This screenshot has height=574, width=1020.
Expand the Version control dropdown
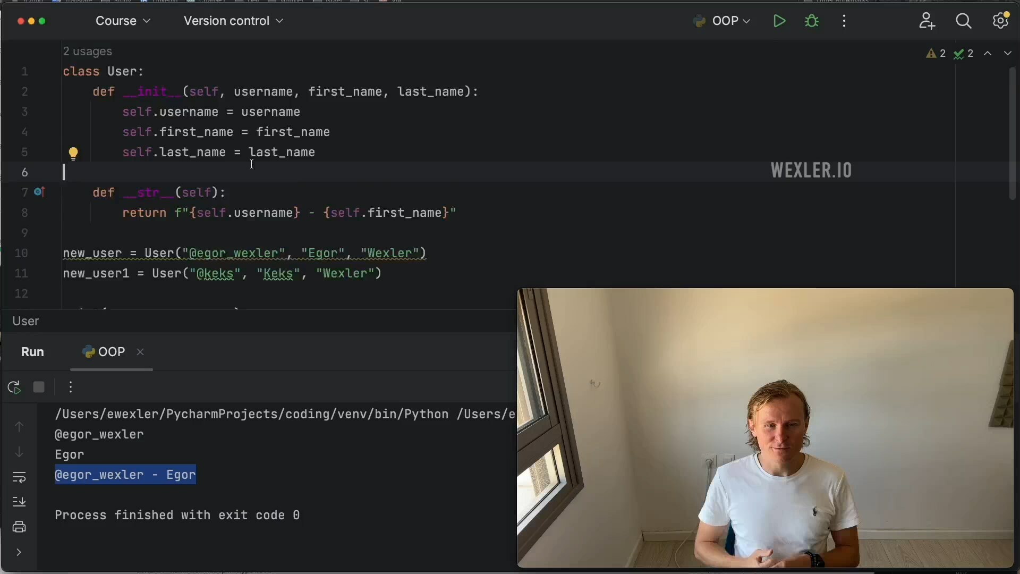click(x=234, y=21)
